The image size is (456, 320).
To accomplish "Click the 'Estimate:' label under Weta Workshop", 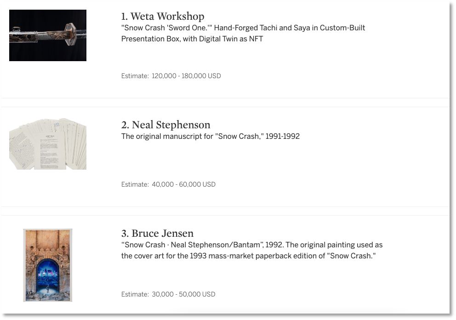I will click(135, 76).
